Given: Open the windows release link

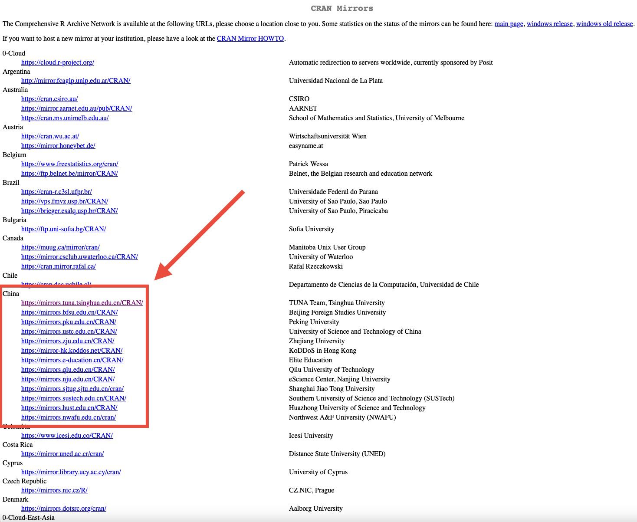Looking at the screenshot, I should click(549, 24).
